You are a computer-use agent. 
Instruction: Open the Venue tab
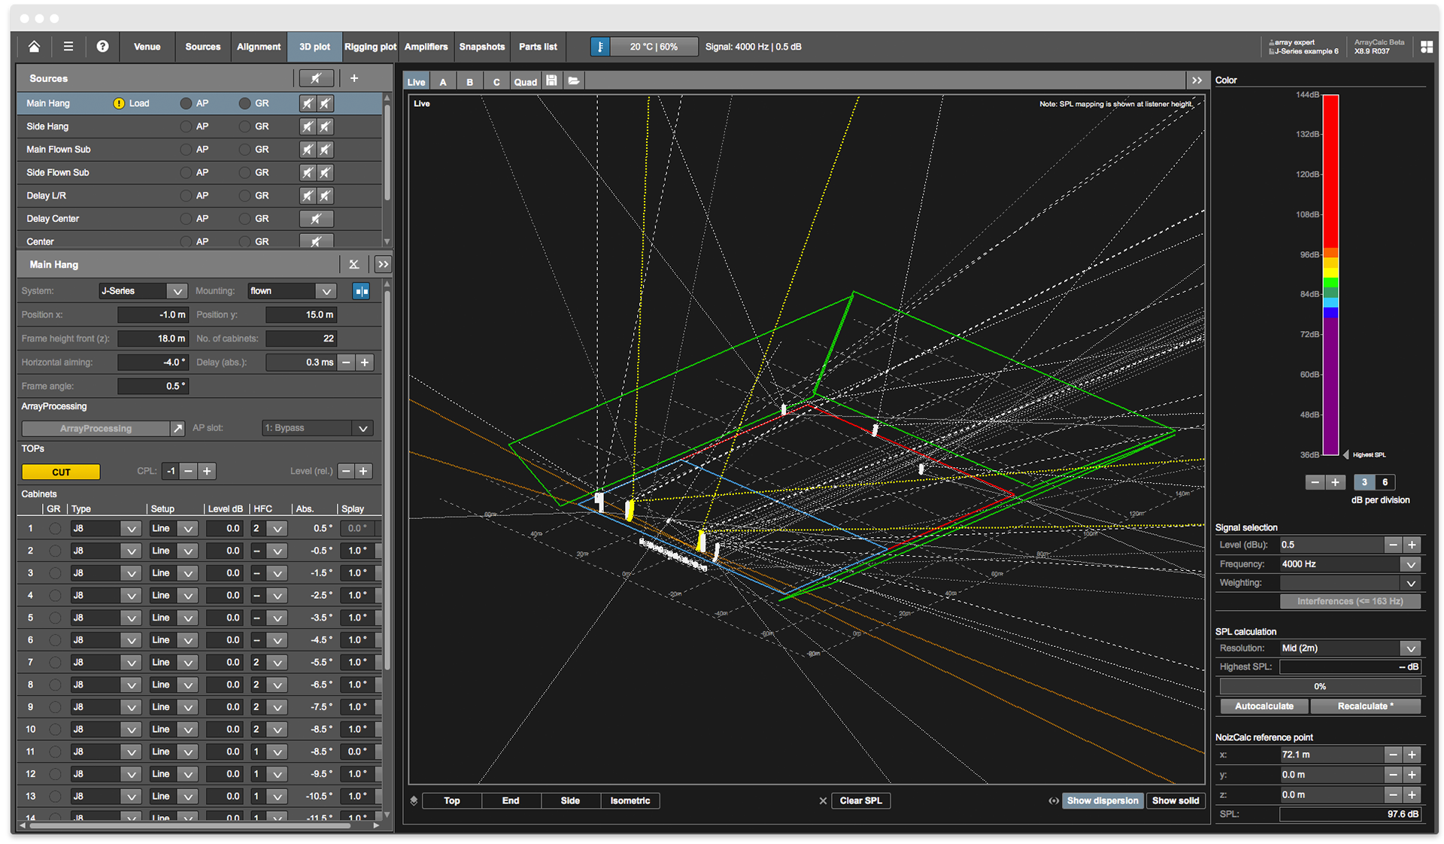coord(147,47)
